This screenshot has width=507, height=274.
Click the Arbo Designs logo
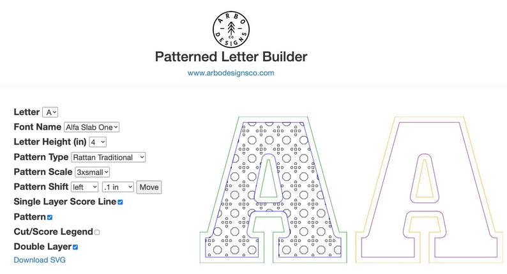(231, 28)
